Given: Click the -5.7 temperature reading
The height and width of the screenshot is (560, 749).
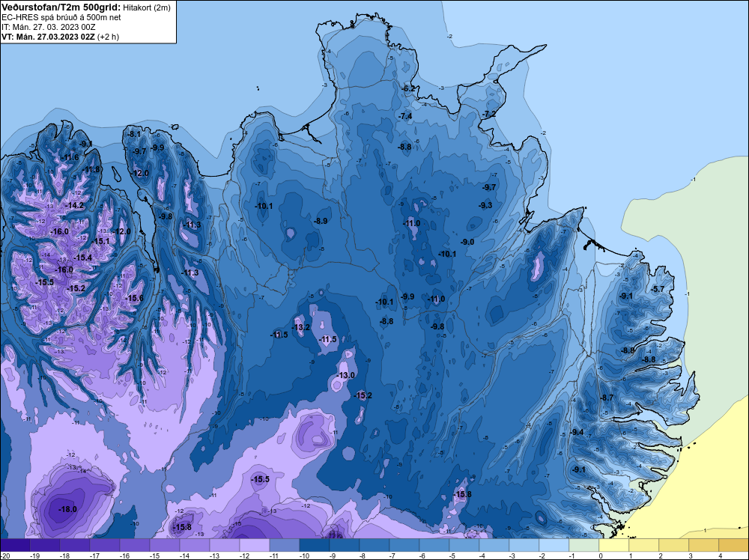Looking at the screenshot, I should pos(658,289).
